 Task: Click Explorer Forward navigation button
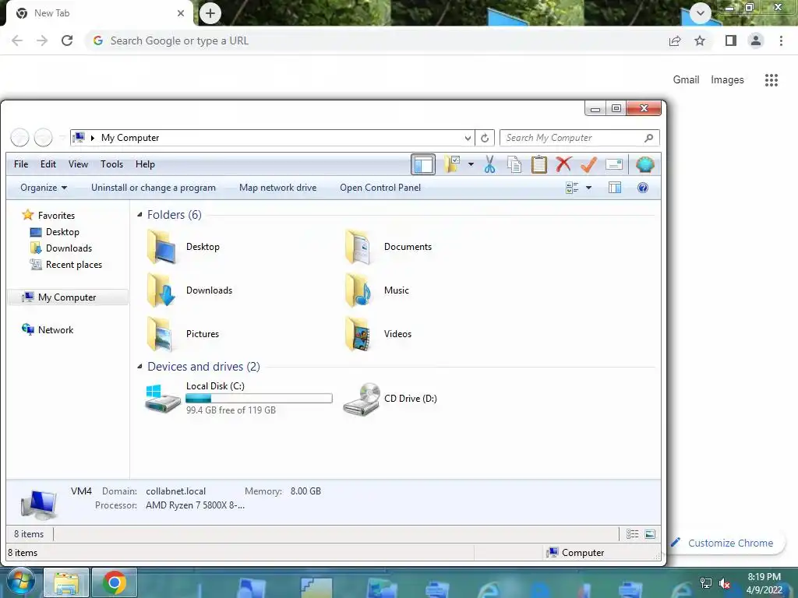click(x=44, y=138)
